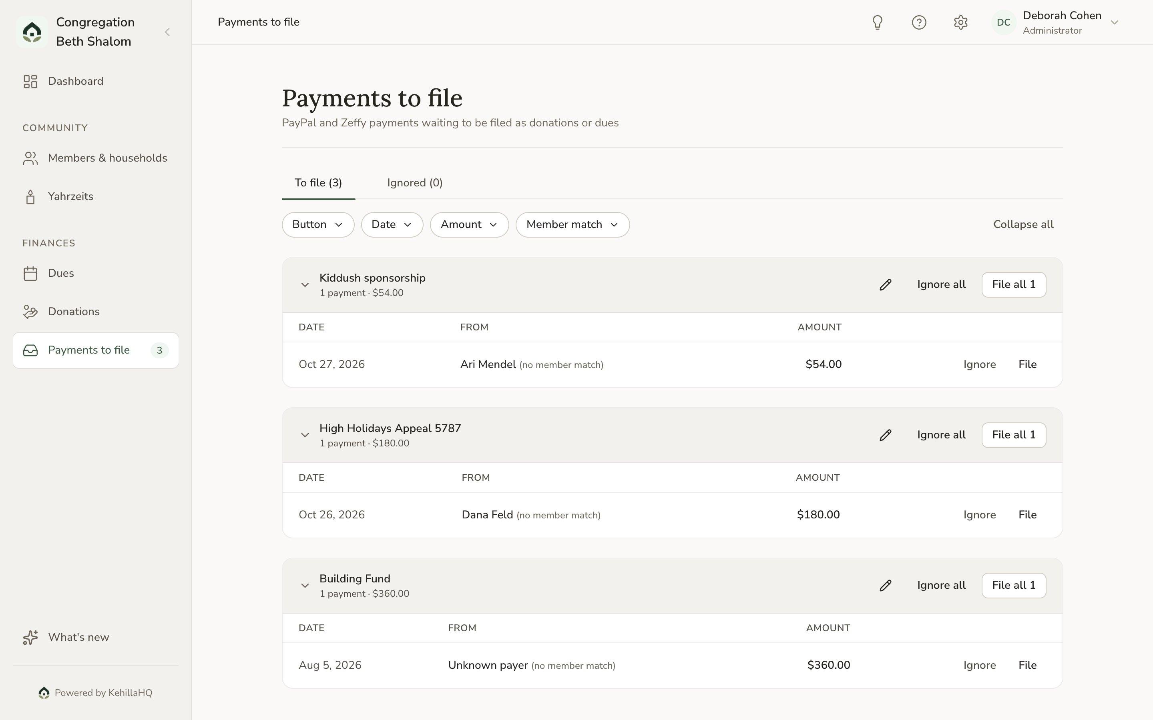
Task: Open the Member match filter dropdown
Action: (x=572, y=225)
